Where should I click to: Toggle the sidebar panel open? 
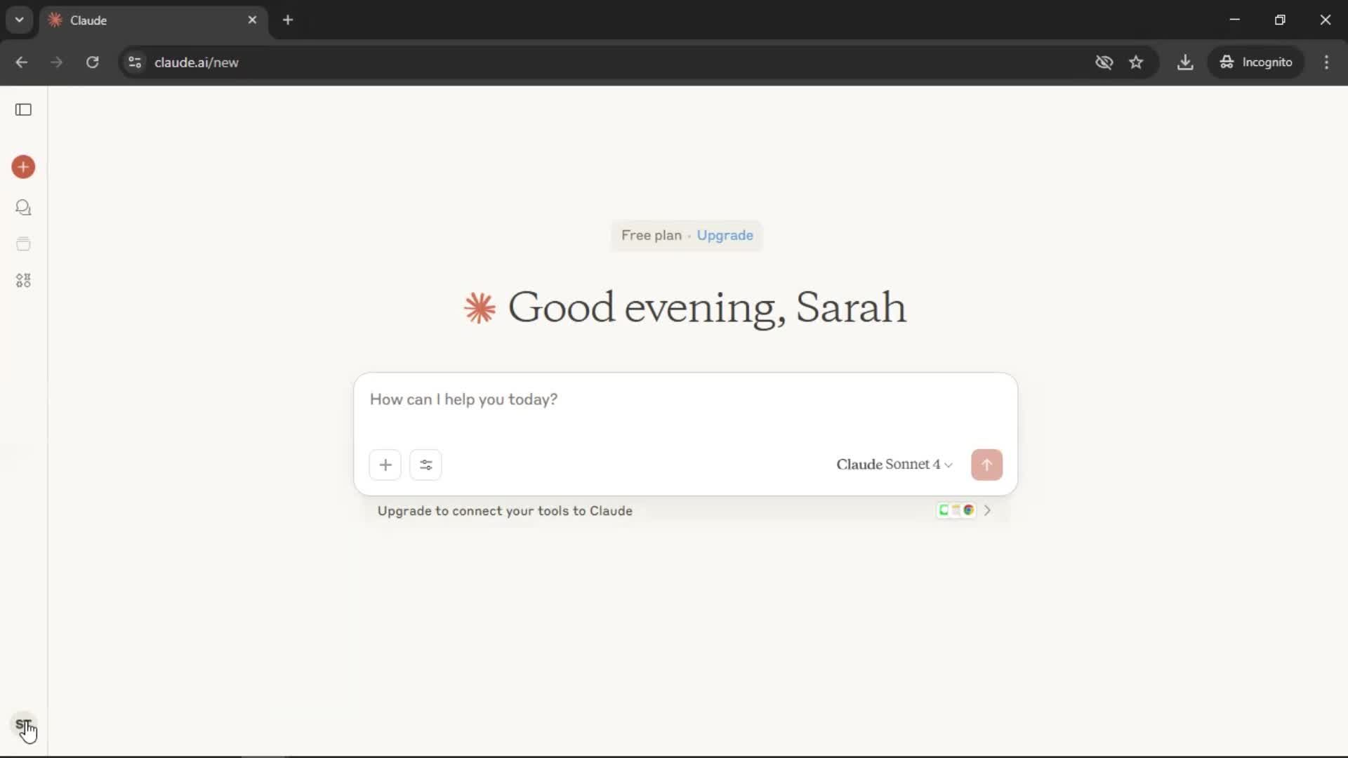click(23, 109)
